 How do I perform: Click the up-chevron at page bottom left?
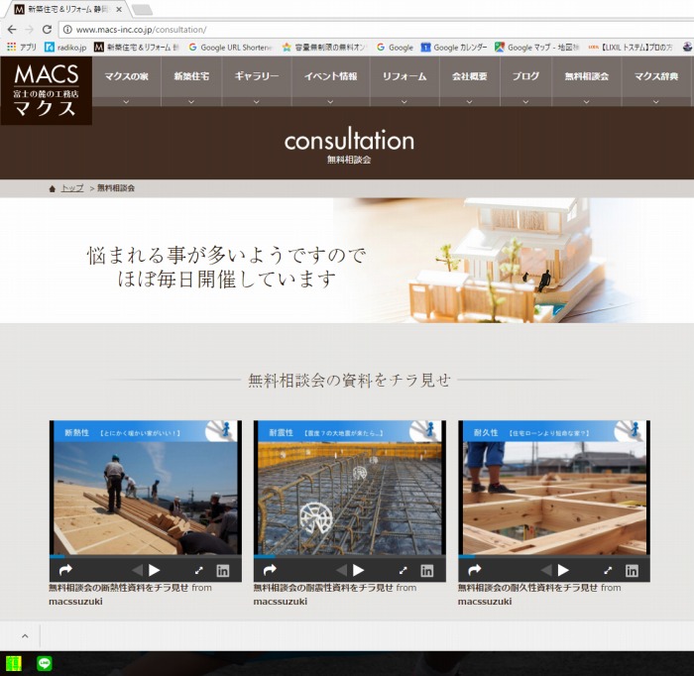(25, 636)
